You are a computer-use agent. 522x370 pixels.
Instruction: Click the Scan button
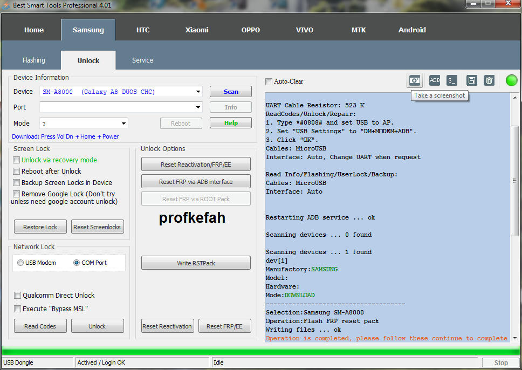tap(231, 92)
